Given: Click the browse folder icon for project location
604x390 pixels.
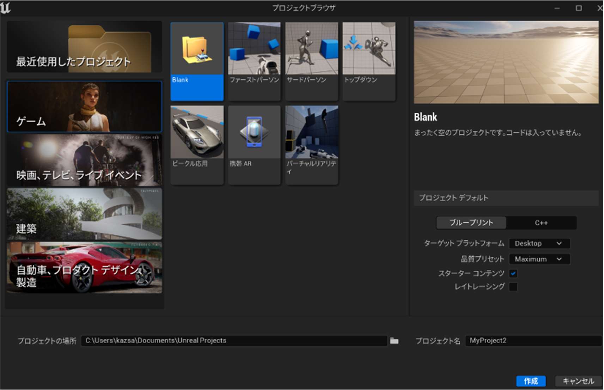Looking at the screenshot, I should point(394,341).
